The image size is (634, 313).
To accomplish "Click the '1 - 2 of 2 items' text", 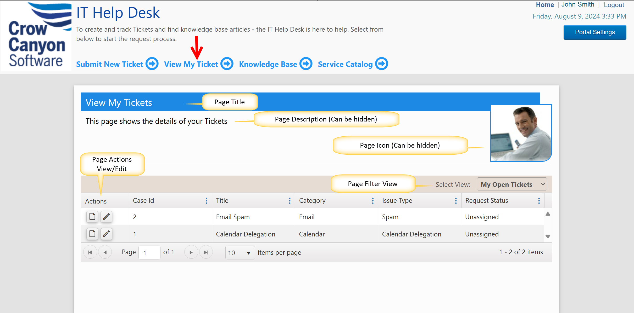I will point(521,252).
